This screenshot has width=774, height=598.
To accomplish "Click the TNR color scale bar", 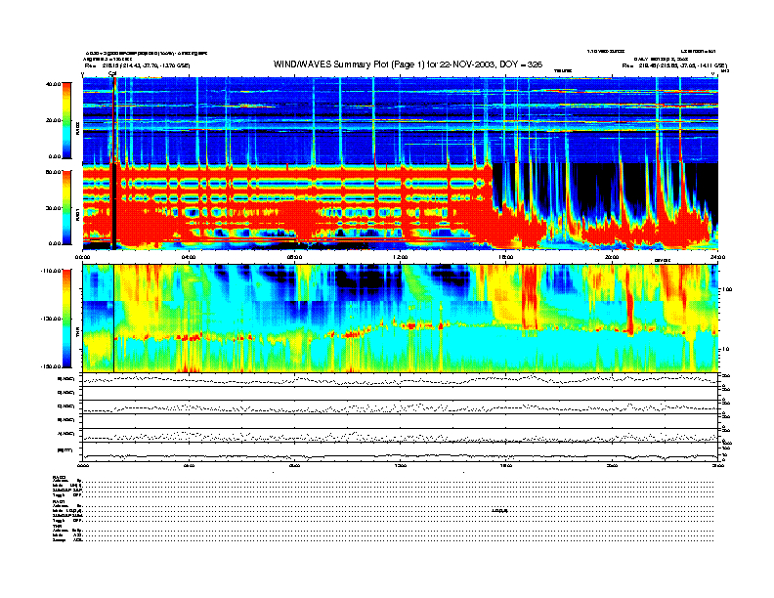I will 66,319.
